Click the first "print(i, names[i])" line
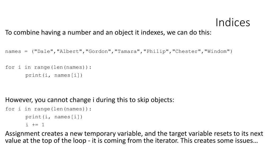271x152 pixels. coord(54,75)
